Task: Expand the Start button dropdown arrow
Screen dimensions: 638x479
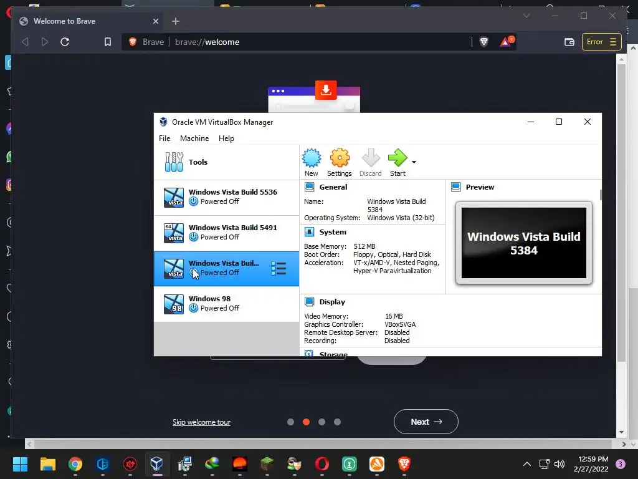Action: (414, 162)
